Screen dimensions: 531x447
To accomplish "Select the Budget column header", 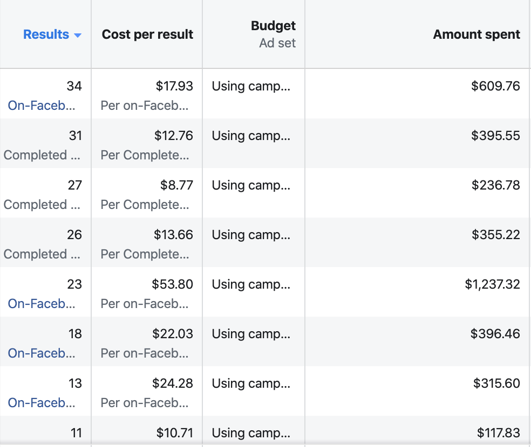I will pyautogui.click(x=273, y=26).
